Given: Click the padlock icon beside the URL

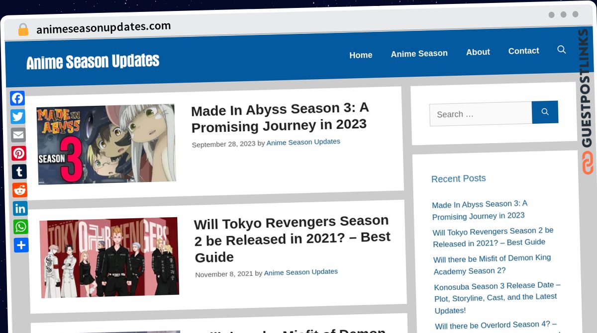Looking at the screenshot, I should pos(23,30).
